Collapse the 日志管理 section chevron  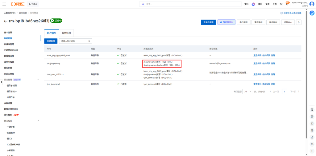pos(38,80)
